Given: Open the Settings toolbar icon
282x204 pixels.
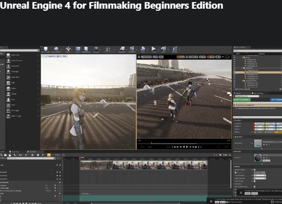Looking at the screenshot, I should click(96, 49).
